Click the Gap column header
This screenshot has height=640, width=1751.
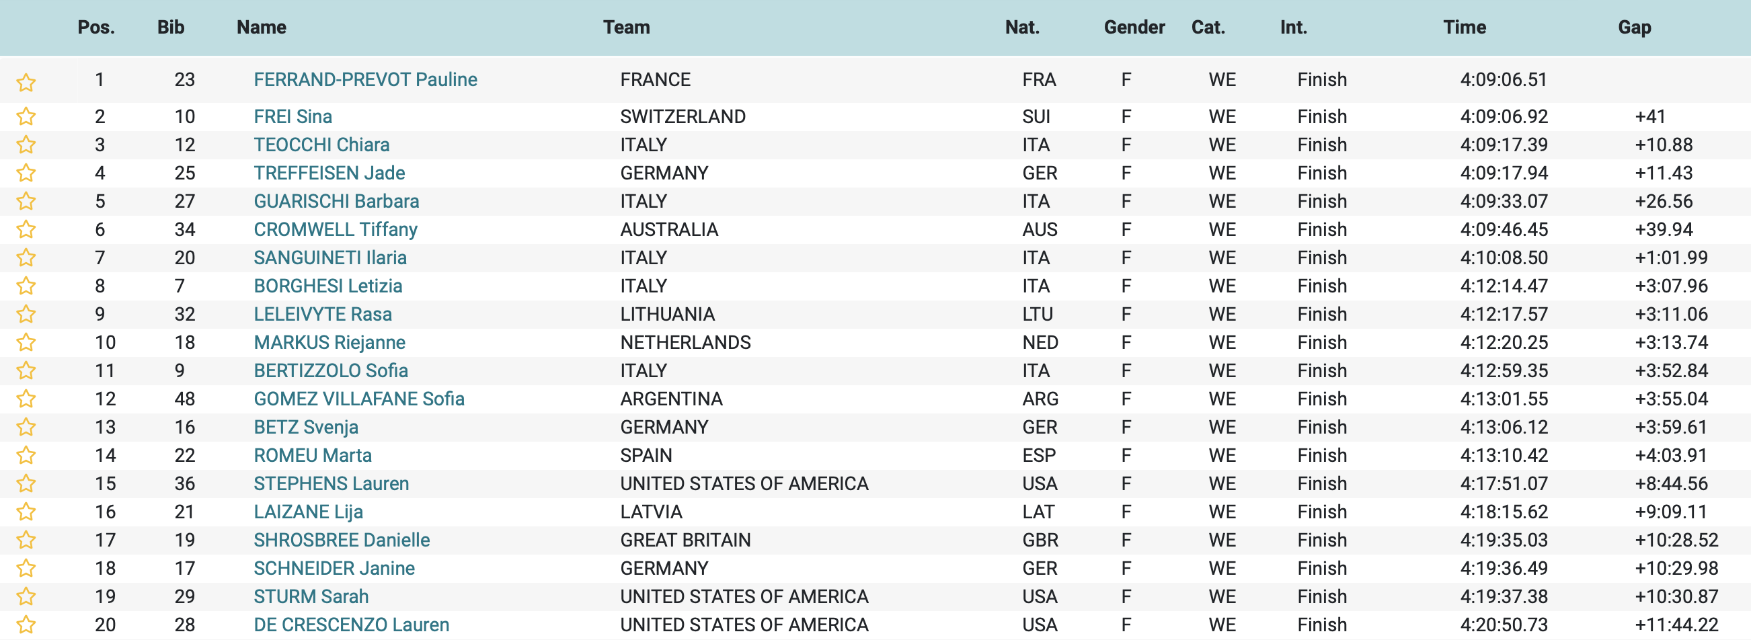point(1633,27)
